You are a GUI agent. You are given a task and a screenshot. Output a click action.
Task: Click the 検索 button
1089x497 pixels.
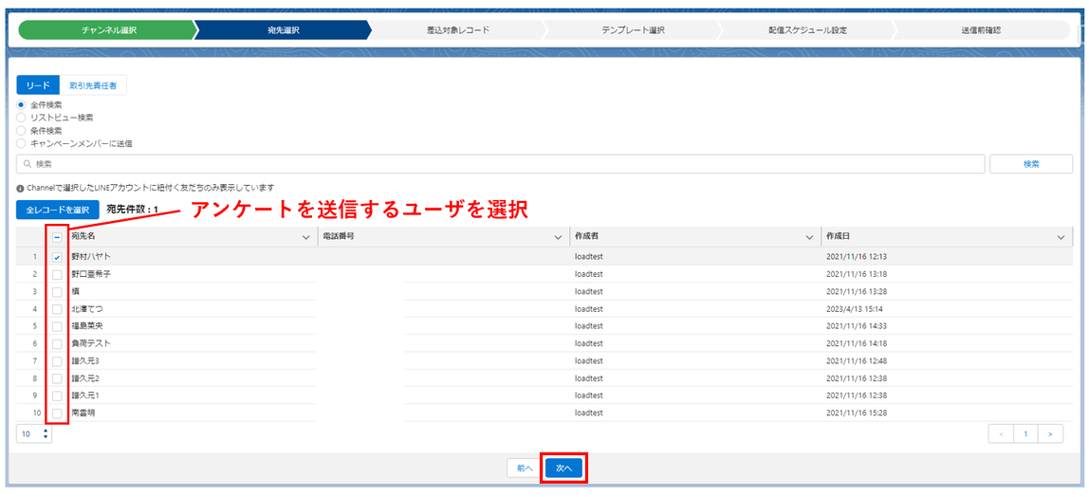point(1031,164)
